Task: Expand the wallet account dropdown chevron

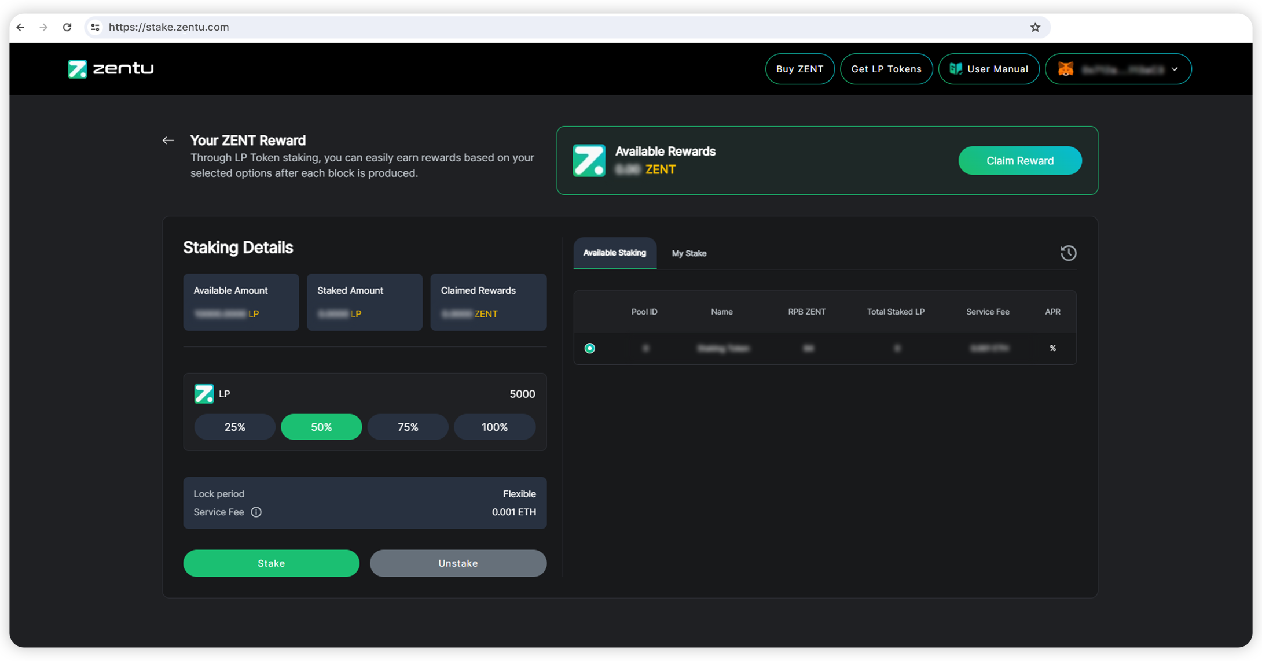Action: [1175, 69]
